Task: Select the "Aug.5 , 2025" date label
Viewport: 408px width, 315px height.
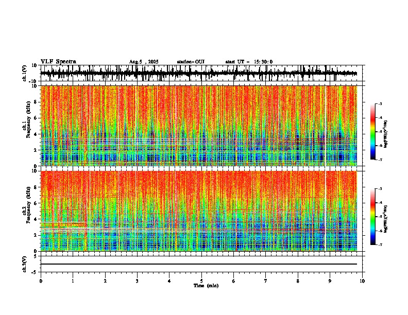Action: click(x=144, y=62)
